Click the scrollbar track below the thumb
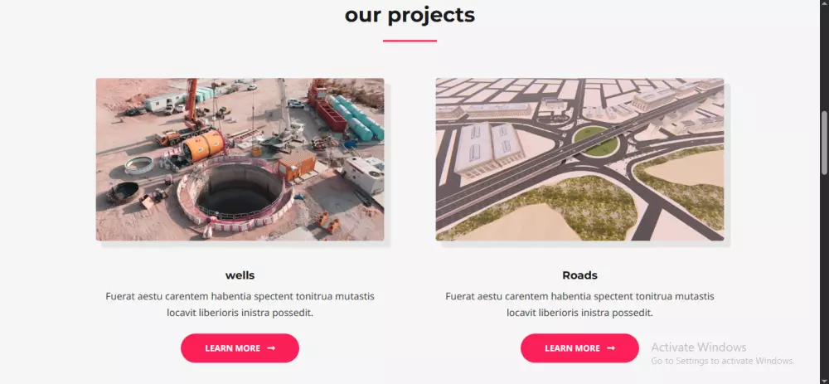The image size is (829, 384). coord(824,275)
